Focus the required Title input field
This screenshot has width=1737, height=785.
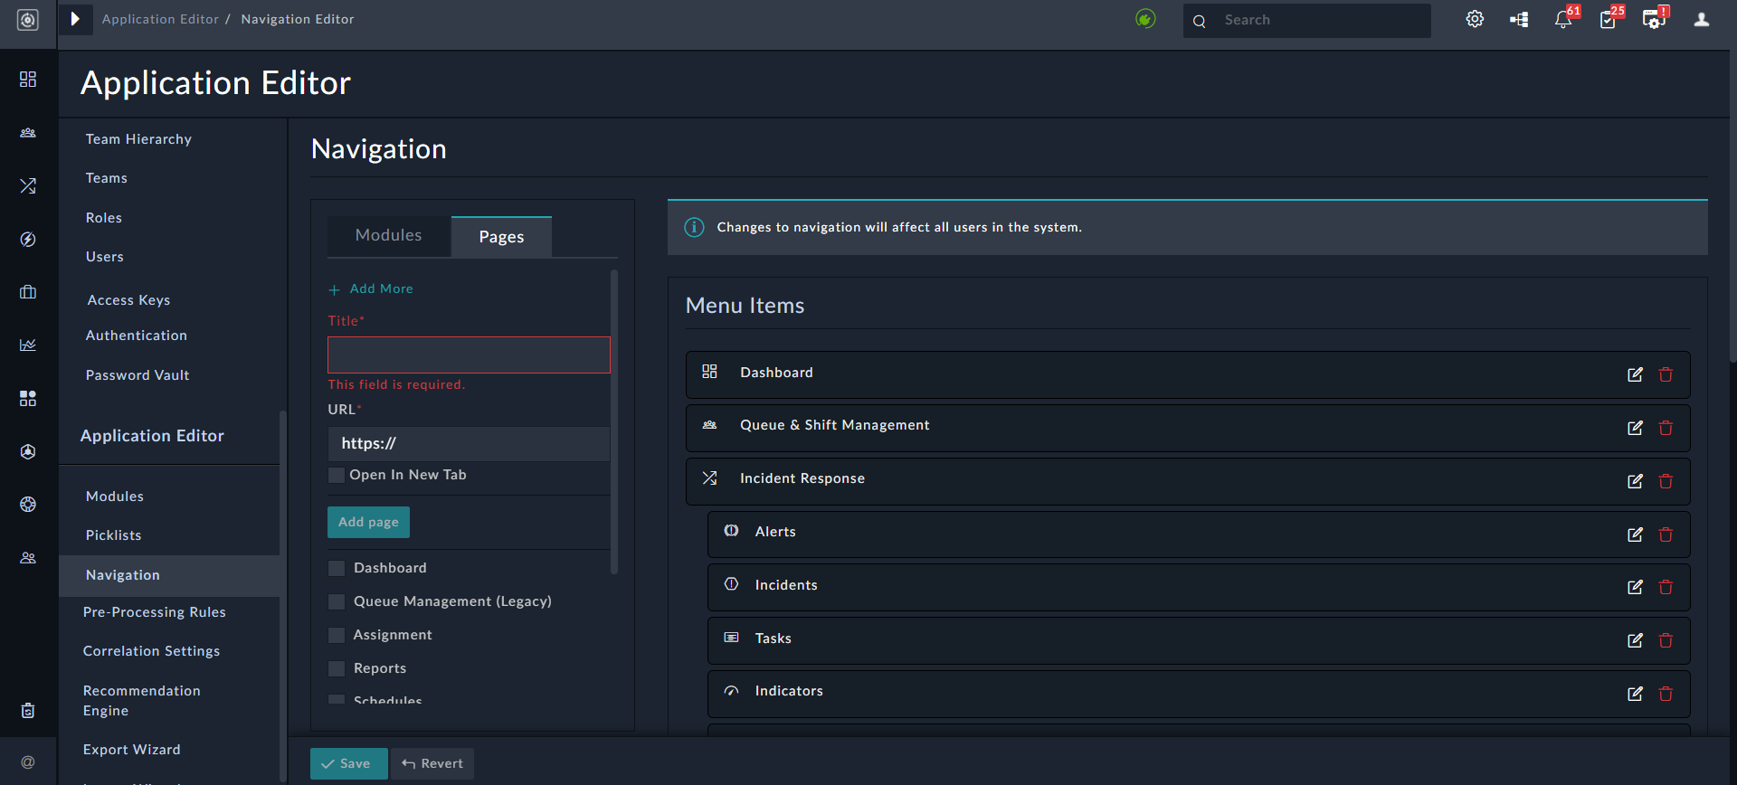[x=469, y=355]
